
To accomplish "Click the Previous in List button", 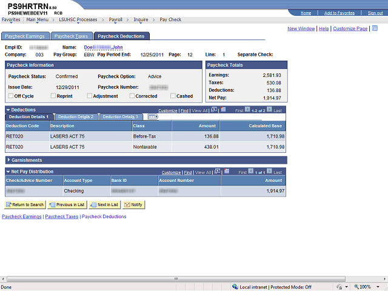I will point(67,205).
